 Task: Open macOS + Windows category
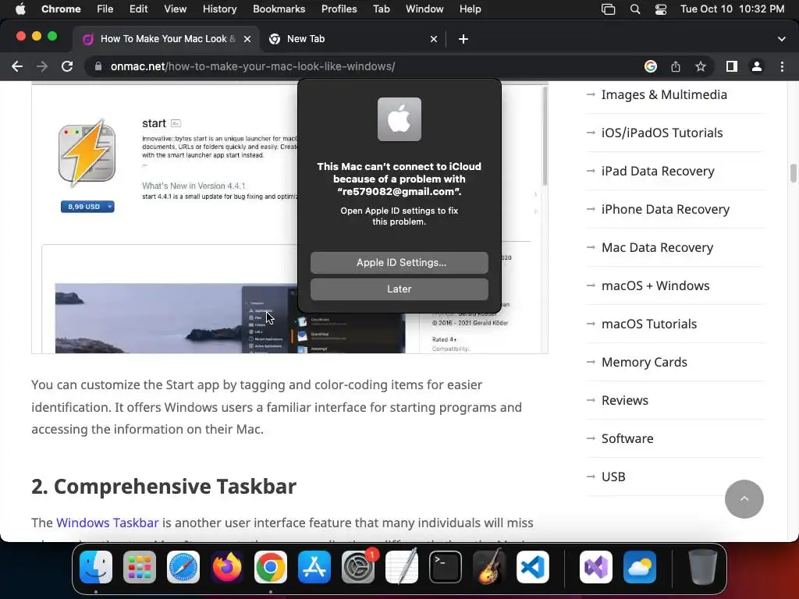(655, 285)
